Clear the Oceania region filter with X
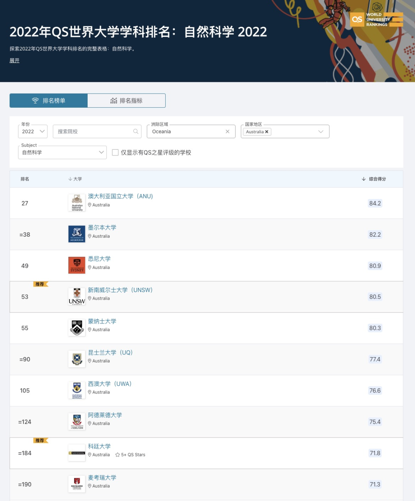This screenshot has height=501, width=415. (x=227, y=132)
